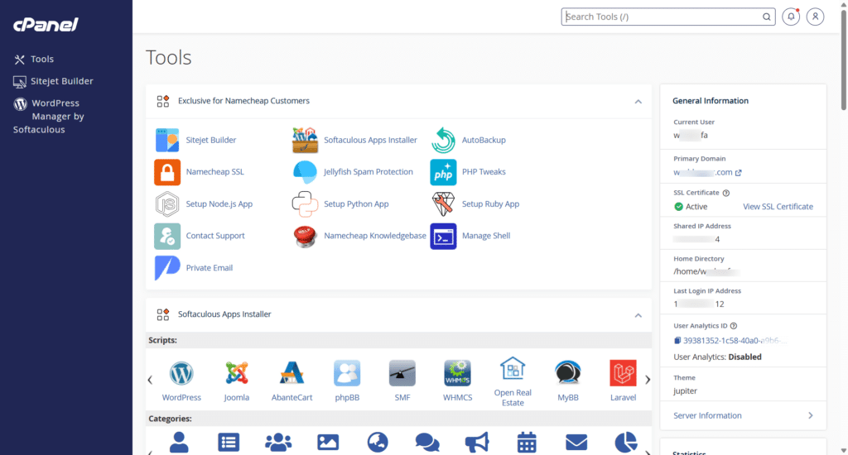Viewport: 848px width, 455px height.
Task: Open the Namecheap SSL text link
Action: tap(214, 172)
